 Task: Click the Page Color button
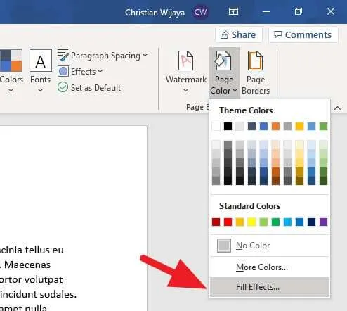pos(224,72)
